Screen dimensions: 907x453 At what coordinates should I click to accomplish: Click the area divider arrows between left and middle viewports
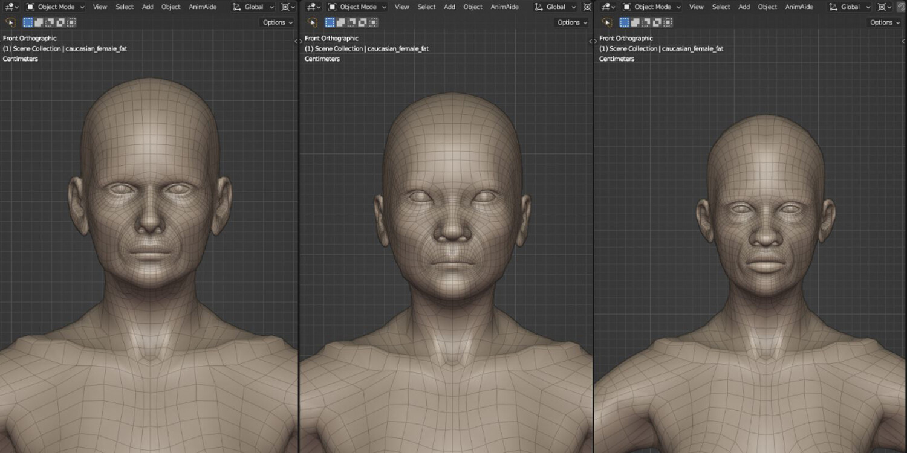297,41
